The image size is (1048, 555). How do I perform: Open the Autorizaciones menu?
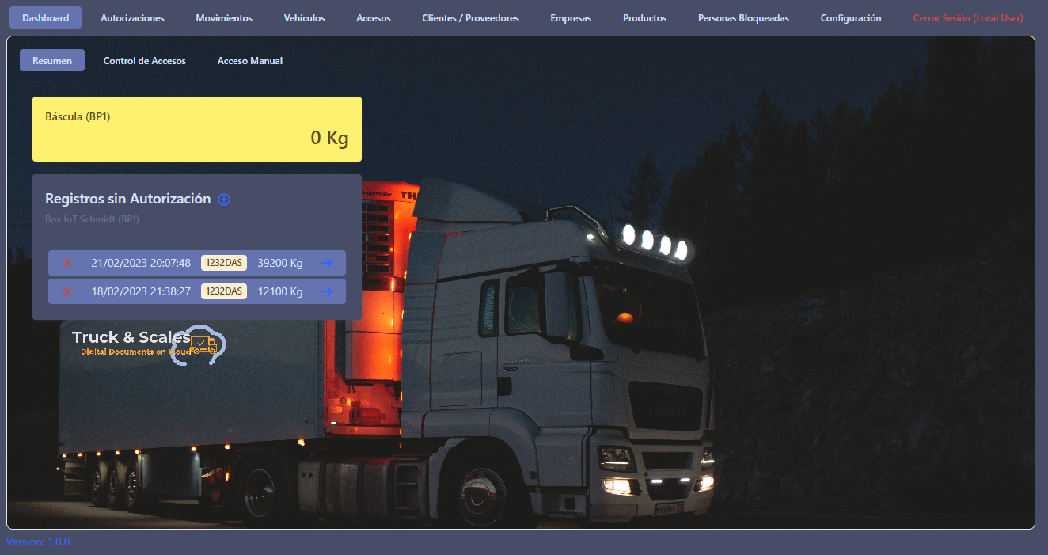[x=132, y=18]
